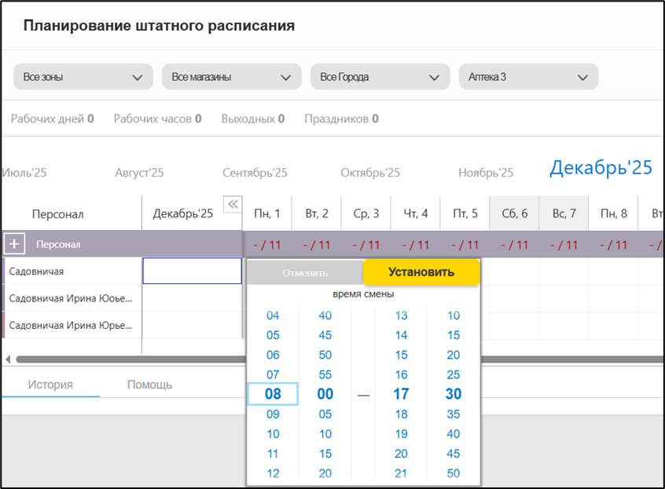Pick end minutes 35 in time picker
Screen dimensions: 665x489
453,414
